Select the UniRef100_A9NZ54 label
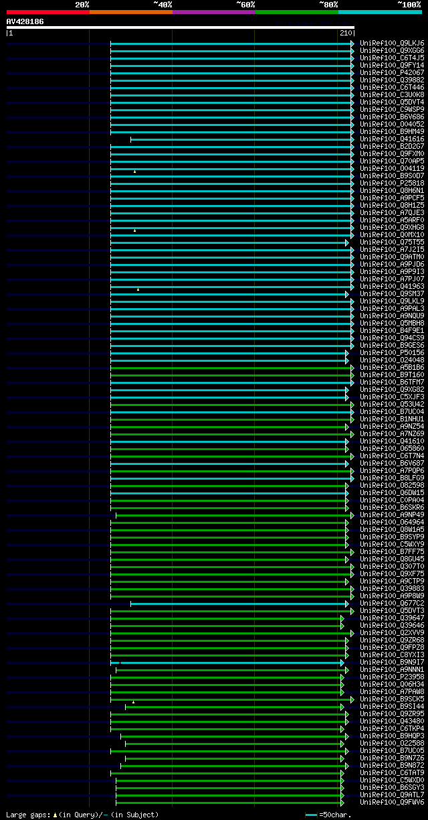This screenshot has width=428, height=820. point(392,427)
